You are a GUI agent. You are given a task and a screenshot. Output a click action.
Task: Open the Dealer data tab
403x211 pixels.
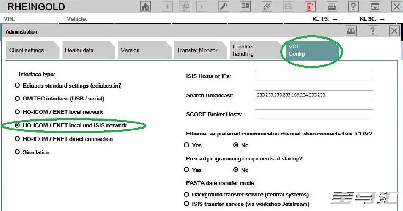(x=88, y=50)
